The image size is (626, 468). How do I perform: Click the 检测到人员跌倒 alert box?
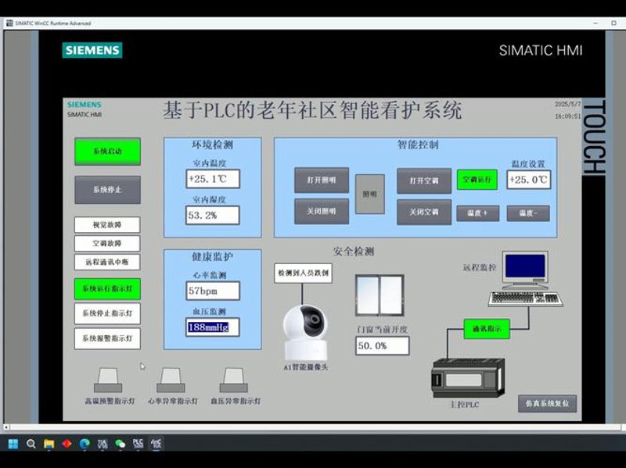point(304,273)
